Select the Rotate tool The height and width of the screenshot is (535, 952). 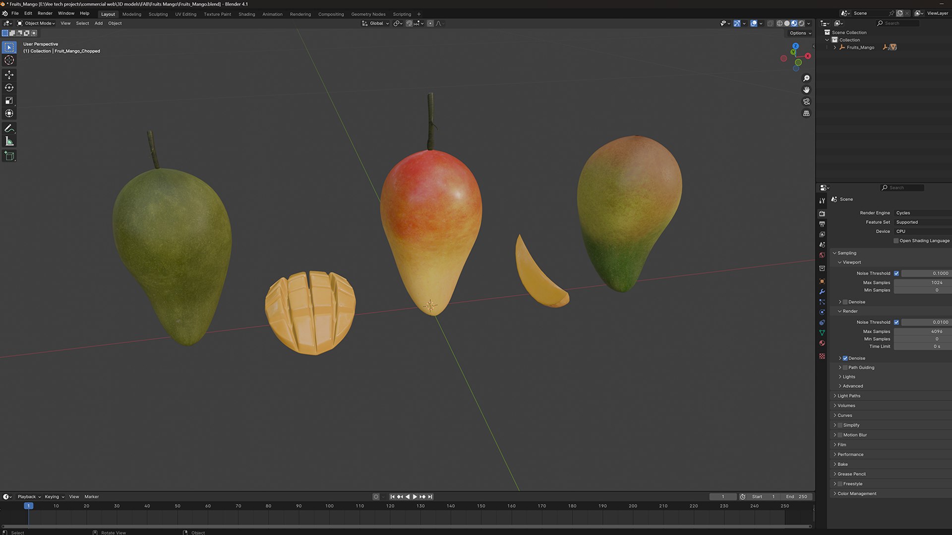click(9, 88)
